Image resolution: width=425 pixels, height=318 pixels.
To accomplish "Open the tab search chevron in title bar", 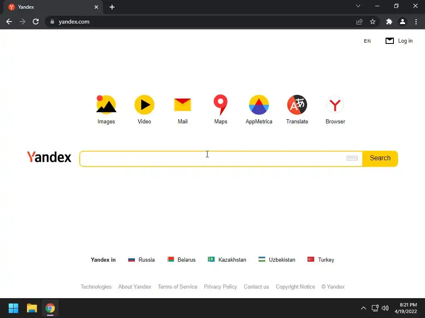I will point(358,6).
